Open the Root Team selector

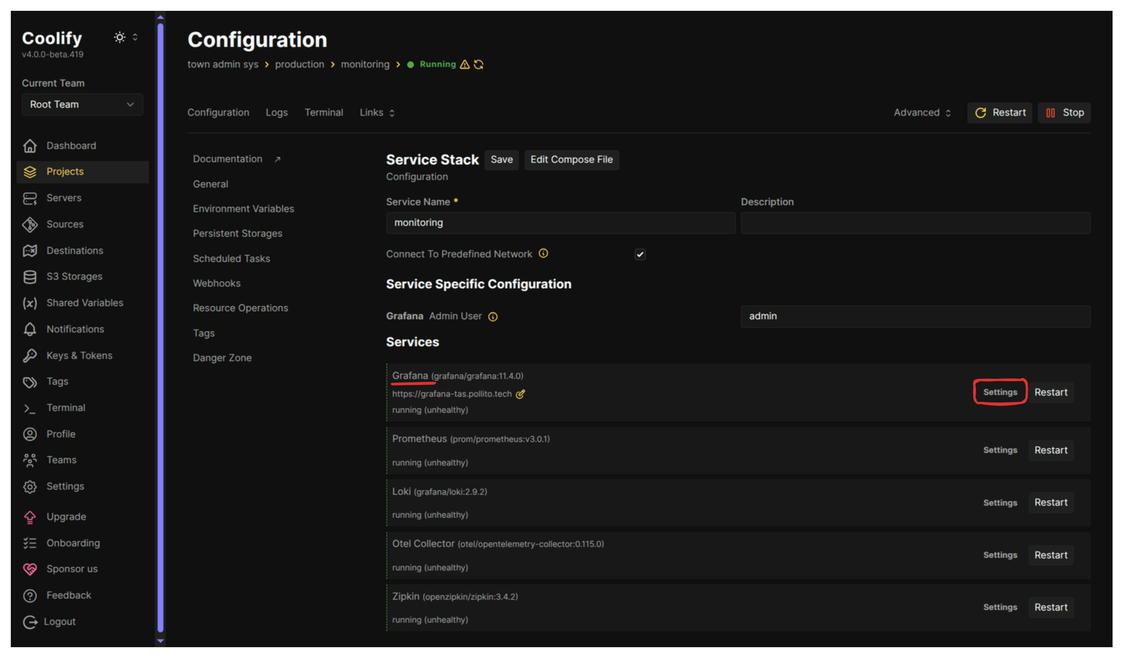[82, 104]
